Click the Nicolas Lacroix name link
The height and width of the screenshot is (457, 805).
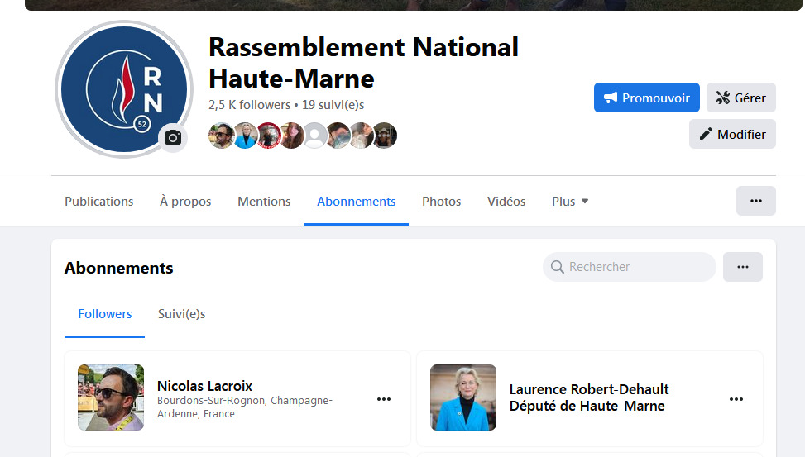pyautogui.click(x=205, y=386)
